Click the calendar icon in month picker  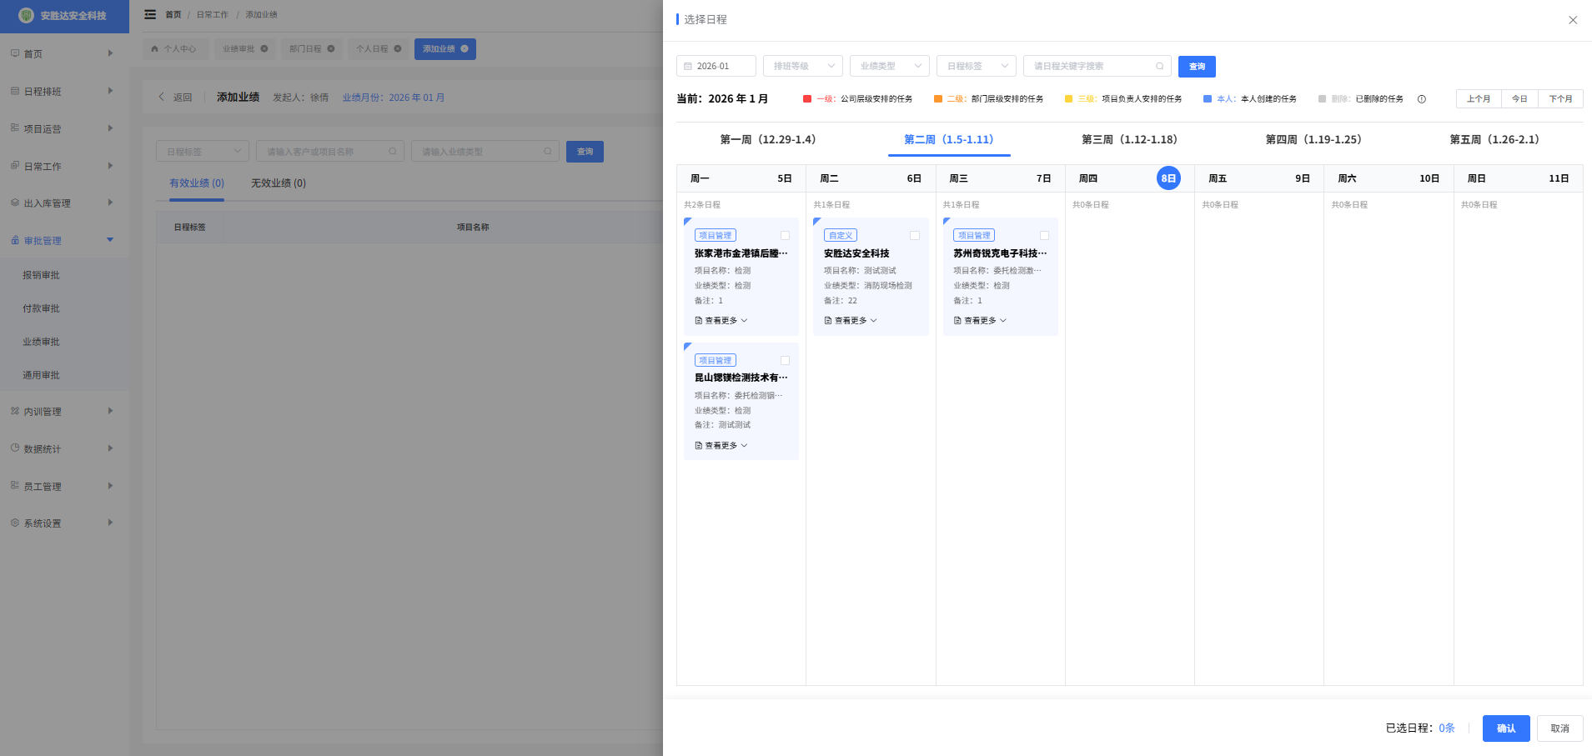coord(688,67)
